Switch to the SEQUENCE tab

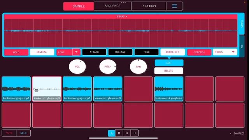click(x=112, y=6)
